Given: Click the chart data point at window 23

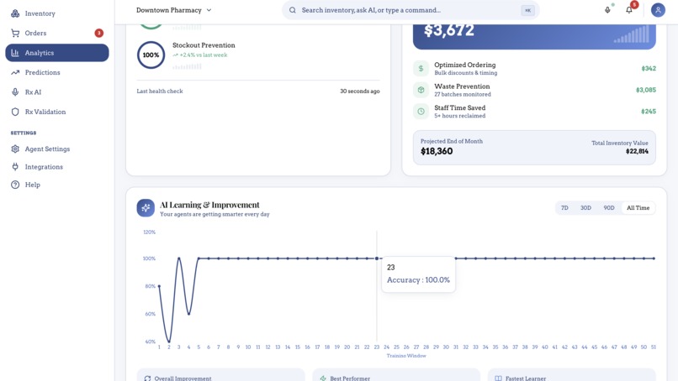Looking at the screenshot, I should [x=377, y=258].
